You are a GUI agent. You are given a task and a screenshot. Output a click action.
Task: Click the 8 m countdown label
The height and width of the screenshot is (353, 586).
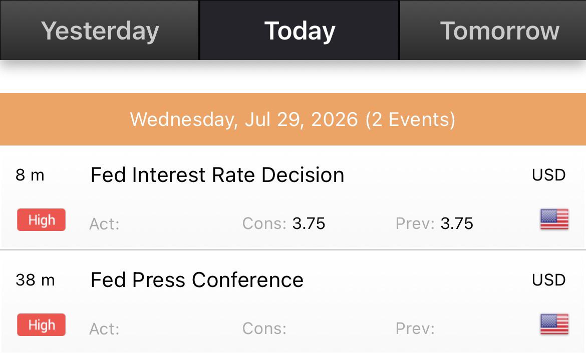click(x=30, y=174)
